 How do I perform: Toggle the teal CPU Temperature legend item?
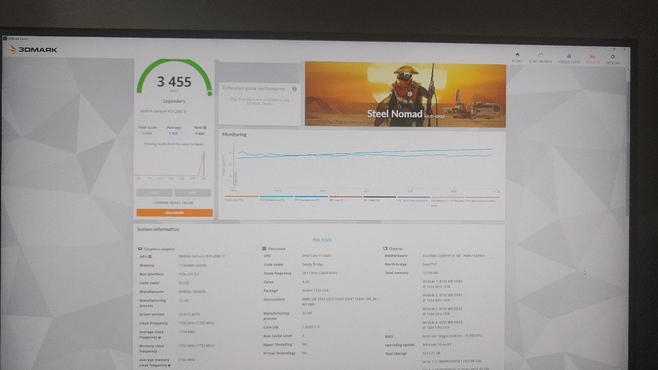(277, 198)
